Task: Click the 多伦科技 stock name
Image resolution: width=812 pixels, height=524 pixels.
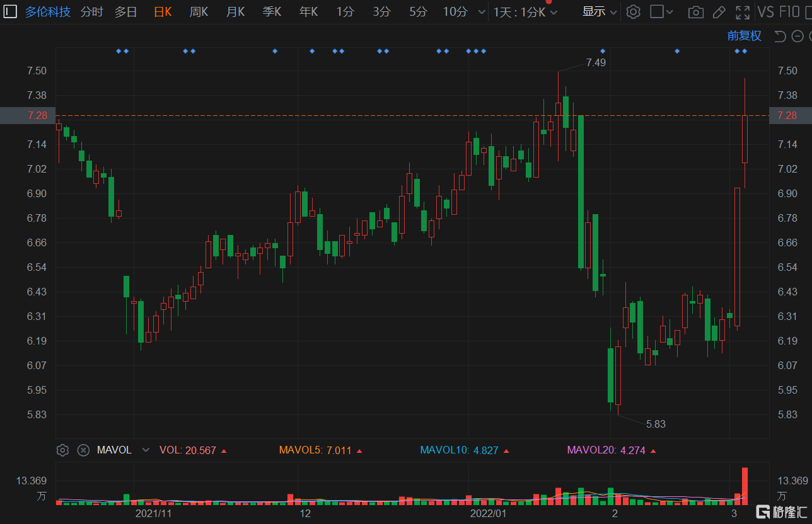Action: pos(48,11)
